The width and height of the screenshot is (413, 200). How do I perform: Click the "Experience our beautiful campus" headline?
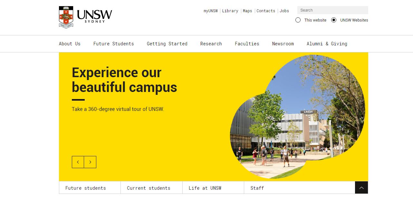[124, 80]
